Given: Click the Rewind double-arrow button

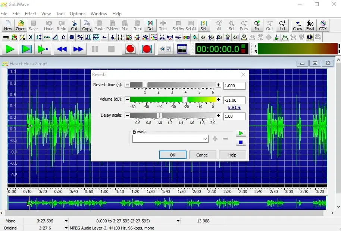Looking at the screenshot, I should pyautogui.click(x=62, y=49).
